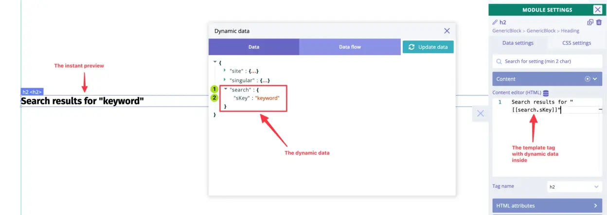Image resolution: width=607 pixels, height=215 pixels.
Task: Switch to the Data flow tab
Action: tap(350, 47)
